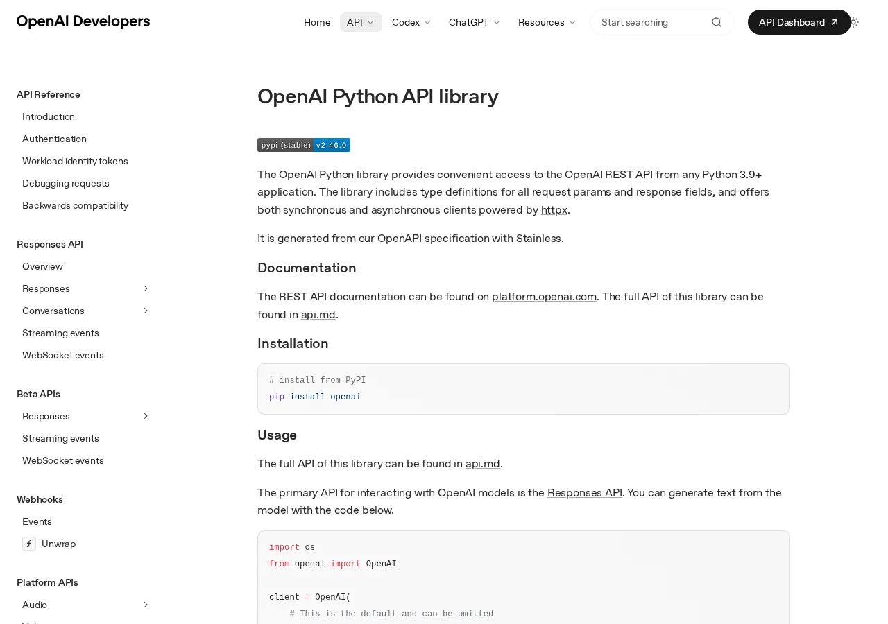The width and height of the screenshot is (888, 624).
Task: Open Workload identity tokens
Action: point(75,161)
